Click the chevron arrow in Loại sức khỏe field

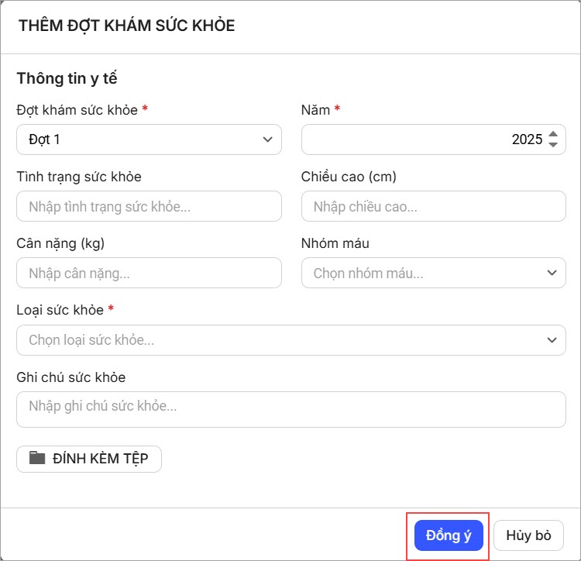click(x=552, y=340)
